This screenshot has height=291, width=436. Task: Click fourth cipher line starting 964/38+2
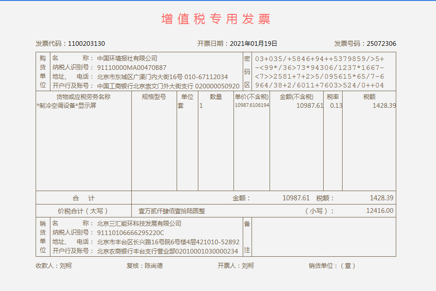[319, 85]
